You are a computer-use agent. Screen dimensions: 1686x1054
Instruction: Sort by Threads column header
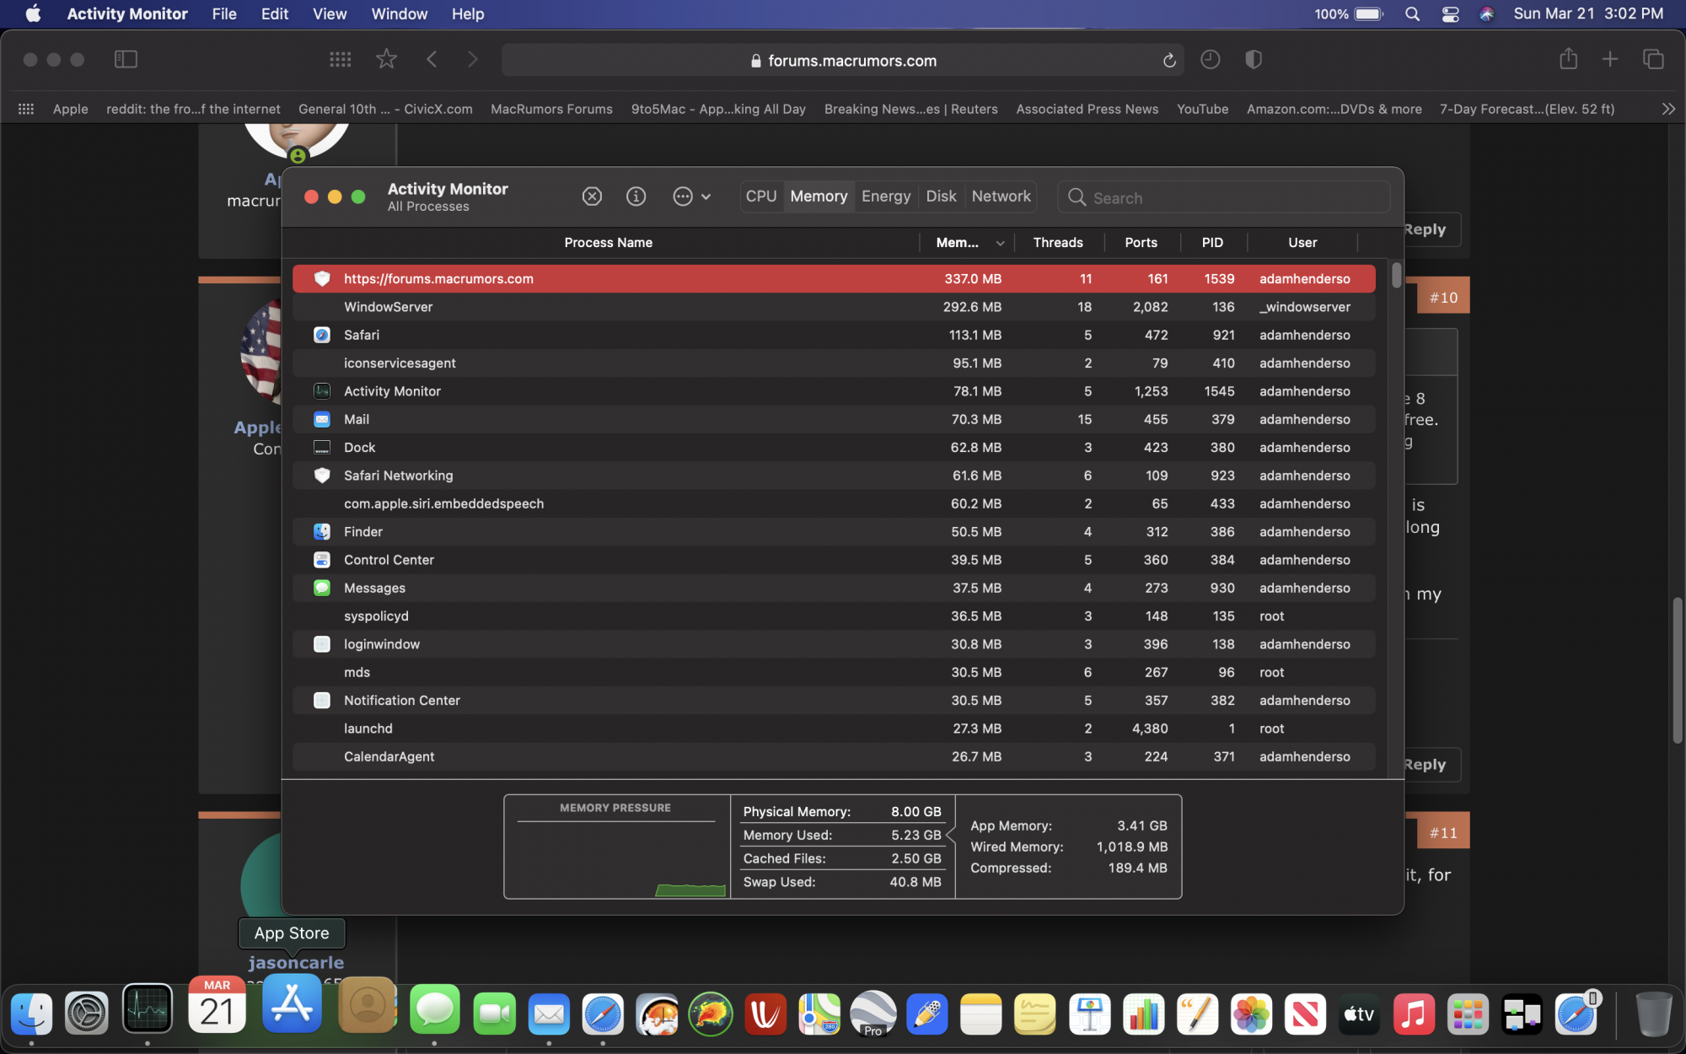pyautogui.click(x=1058, y=243)
